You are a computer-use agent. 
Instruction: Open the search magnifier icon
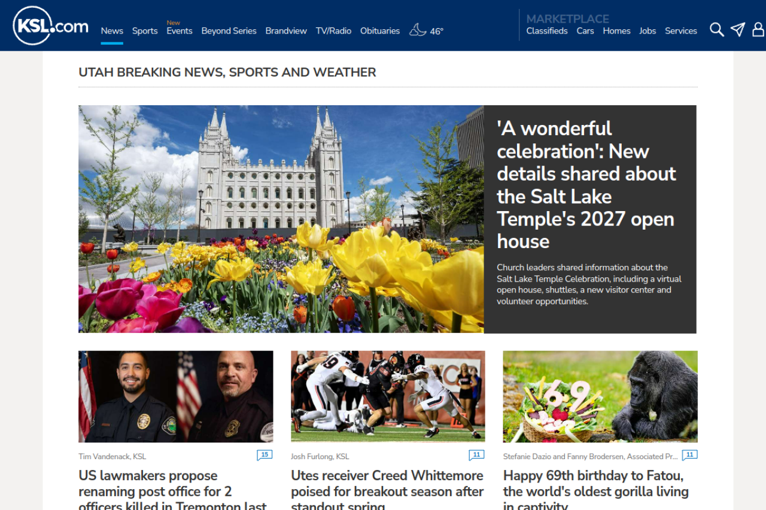(716, 30)
